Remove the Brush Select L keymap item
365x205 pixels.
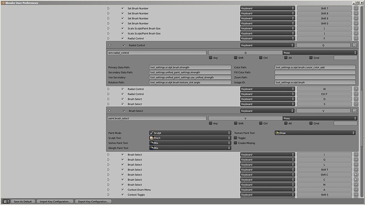[x=356, y=164]
